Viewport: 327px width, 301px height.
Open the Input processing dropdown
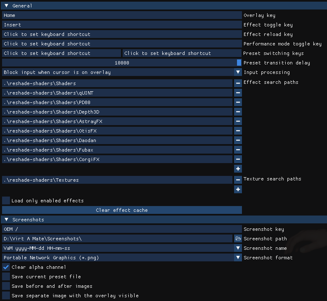click(x=238, y=72)
